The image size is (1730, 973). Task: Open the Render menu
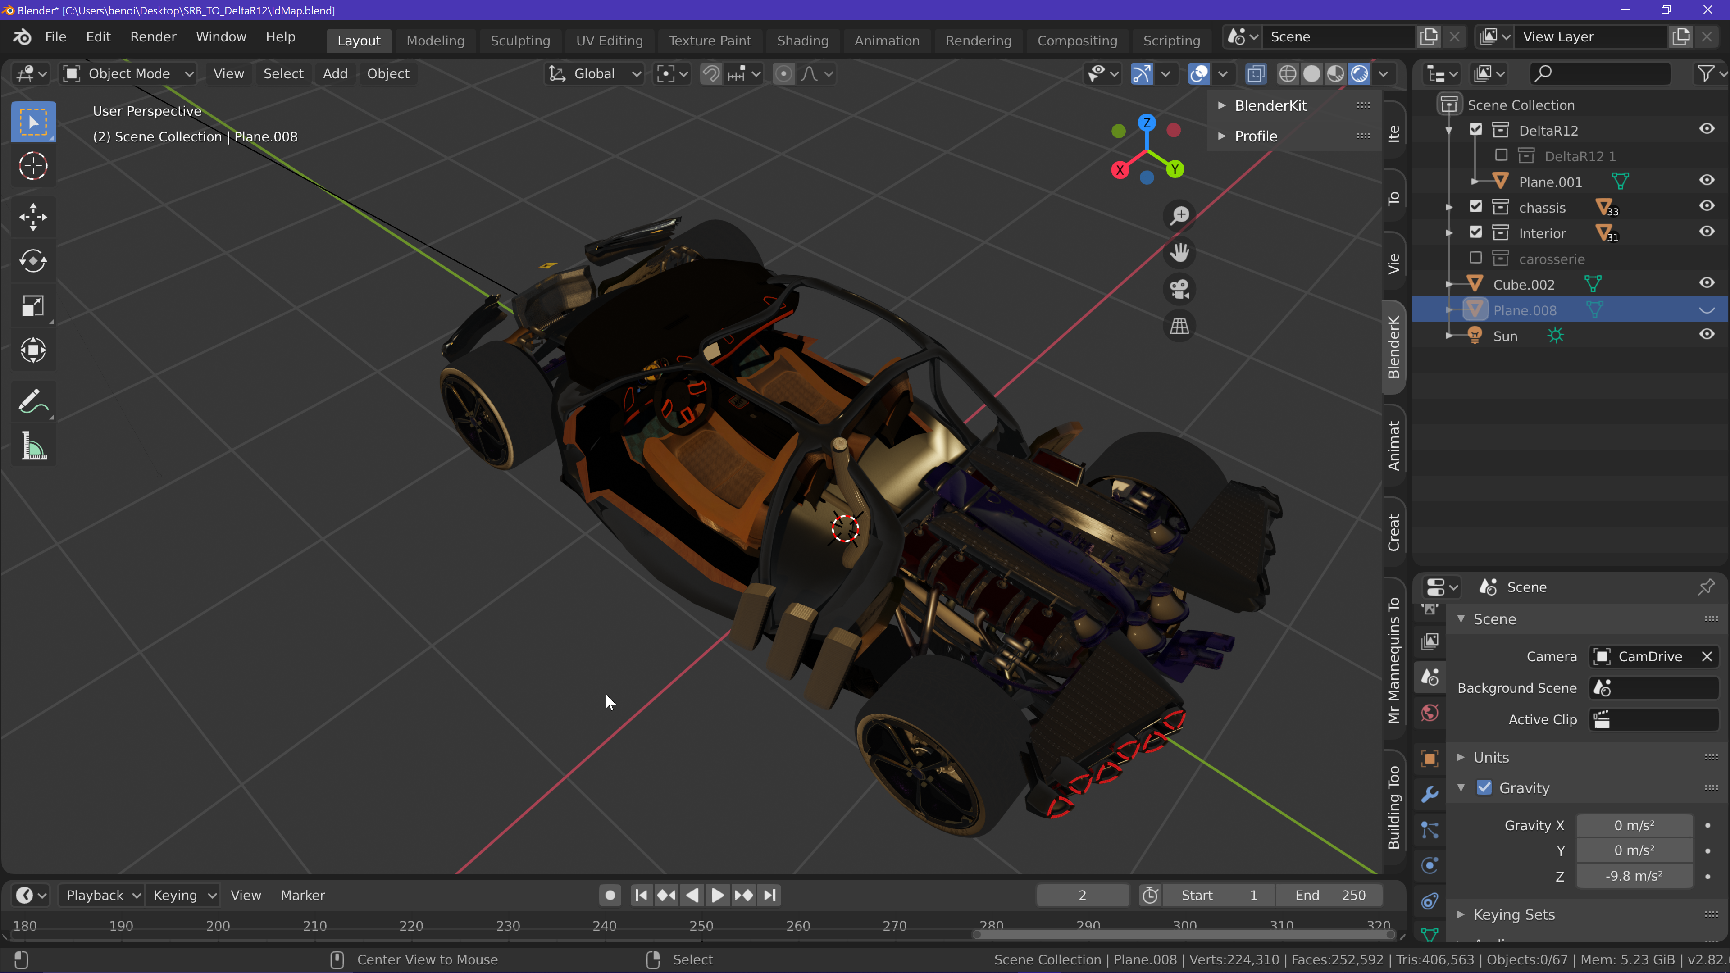pyautogui.click(x=153, y=37)
